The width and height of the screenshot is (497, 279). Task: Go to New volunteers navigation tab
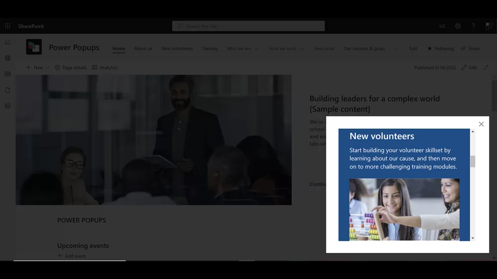pyautogui.click(x=177, y=49)
